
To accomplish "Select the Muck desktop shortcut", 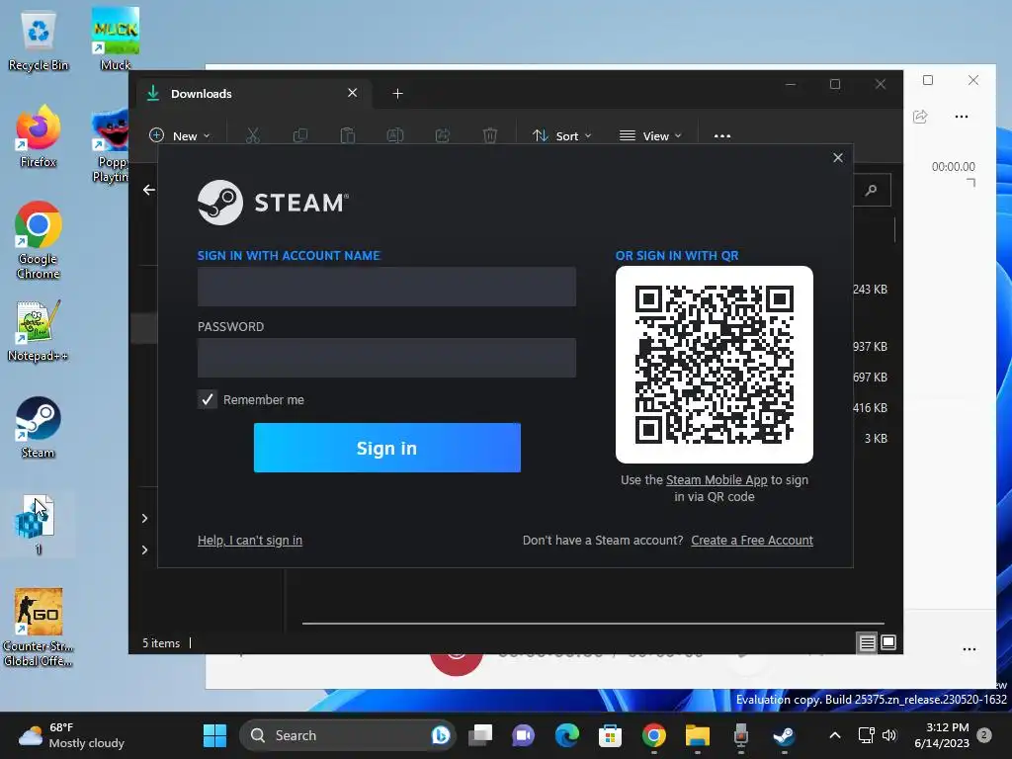I will click(x=116, y=39).
